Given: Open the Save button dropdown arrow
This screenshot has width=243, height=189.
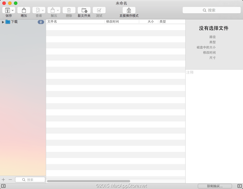Looking at the screenshot, I should 13,10.
